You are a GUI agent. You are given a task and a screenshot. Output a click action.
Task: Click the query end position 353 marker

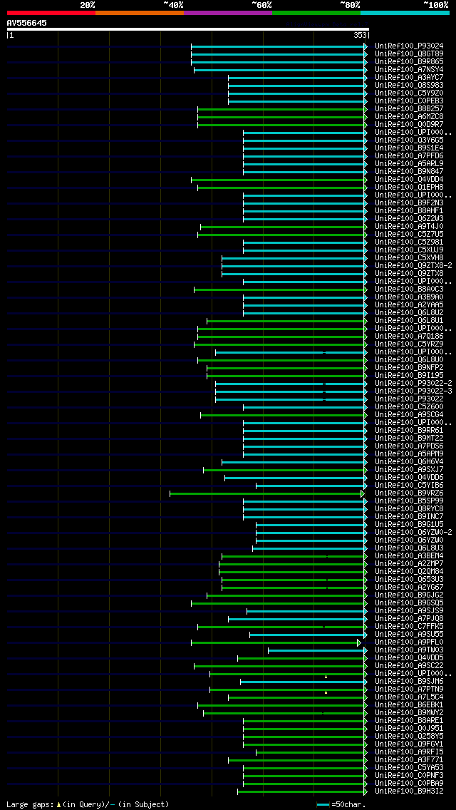360,35
